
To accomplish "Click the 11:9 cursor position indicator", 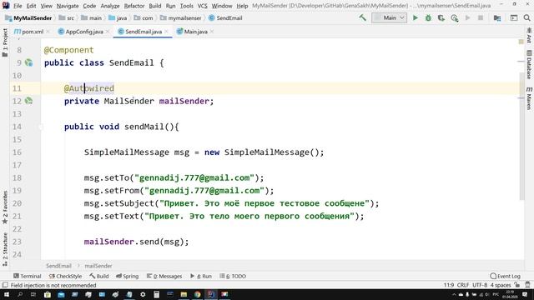I will 449,285.
